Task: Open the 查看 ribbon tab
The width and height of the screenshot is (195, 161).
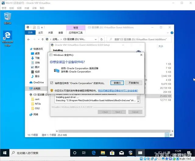Action: pos(61,33)
